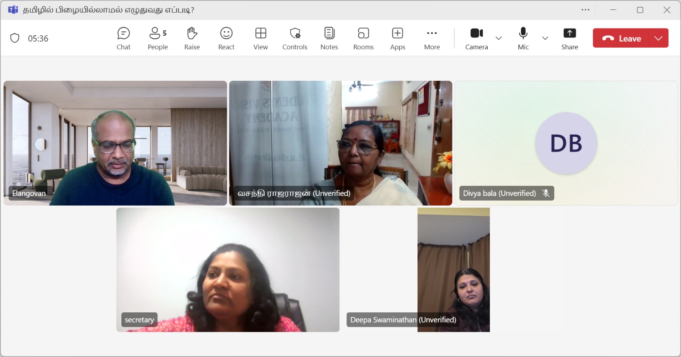Click the red Leave button
Screen dimensions: 681x357
pyautogui.click(x=621, y=38)
